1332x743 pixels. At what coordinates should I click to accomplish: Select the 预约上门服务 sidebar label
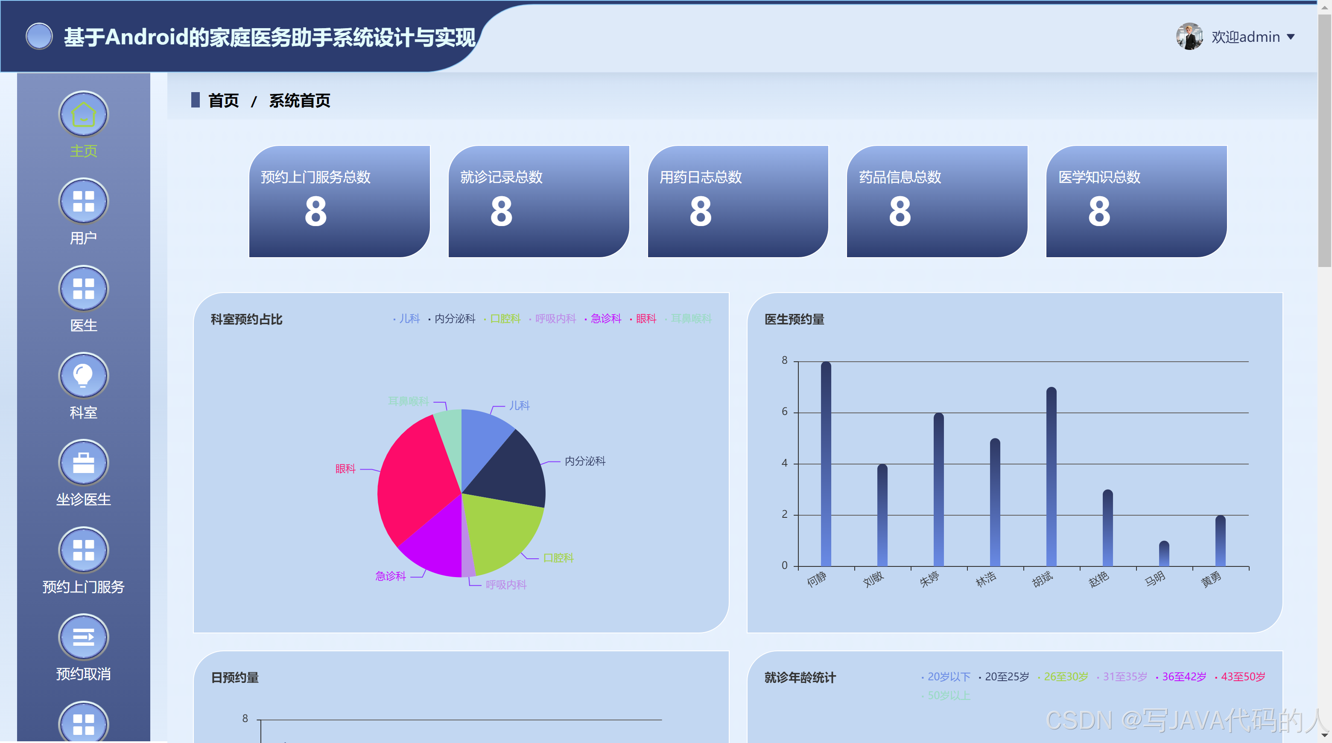click(x=83, y=587)
